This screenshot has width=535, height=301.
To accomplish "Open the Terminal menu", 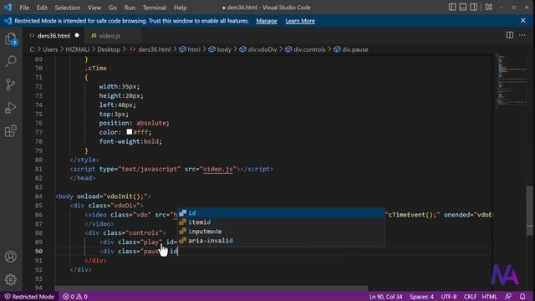I will 155,8.
